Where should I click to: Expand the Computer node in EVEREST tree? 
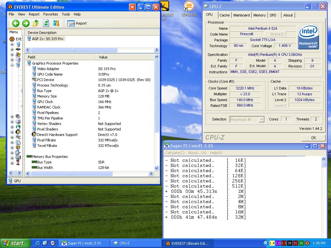12,44
